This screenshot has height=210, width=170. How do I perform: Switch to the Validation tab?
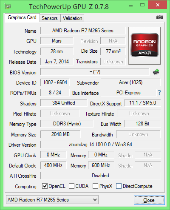72,18
